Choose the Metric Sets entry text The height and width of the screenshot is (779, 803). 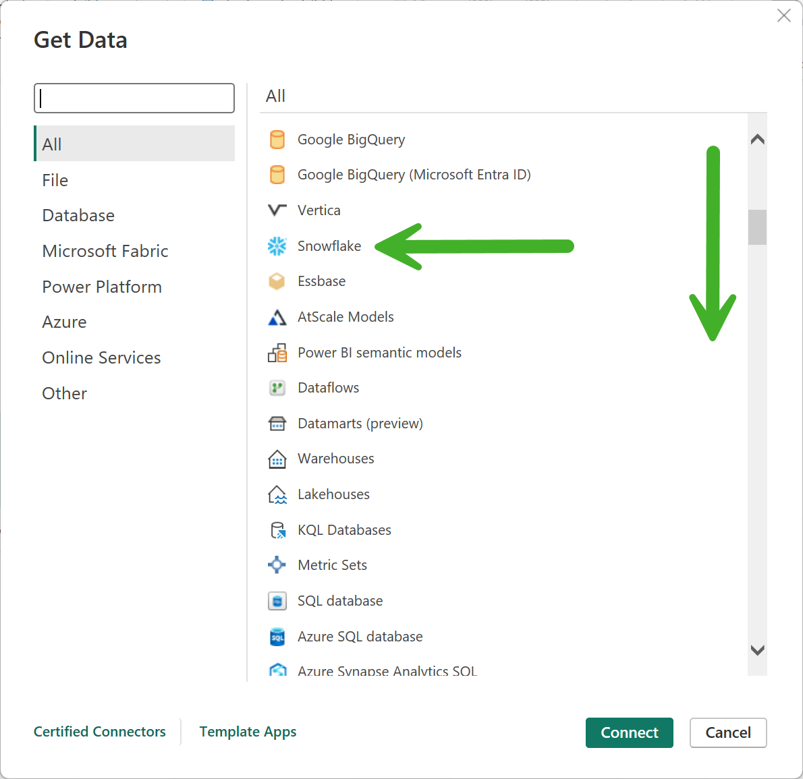coord(333,565)
